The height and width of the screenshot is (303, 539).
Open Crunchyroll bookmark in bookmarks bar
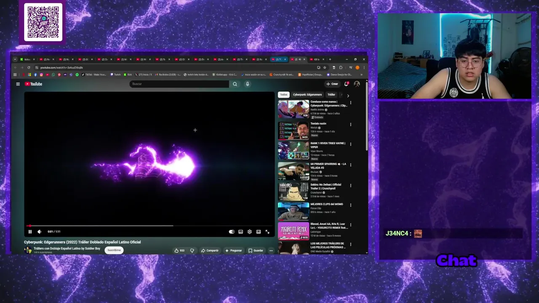pos(281,74)
